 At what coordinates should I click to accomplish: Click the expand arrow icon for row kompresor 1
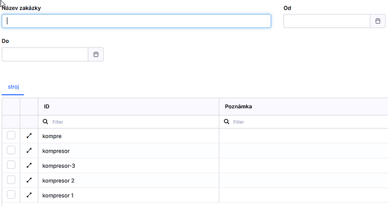(29, 195)
